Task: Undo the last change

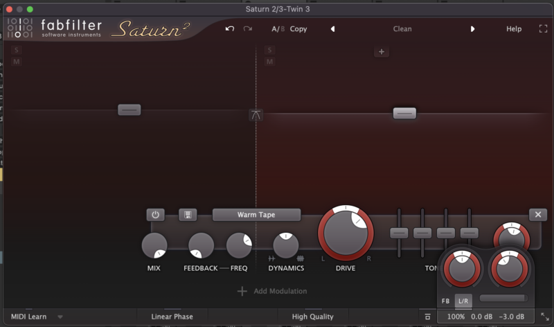Action: (x=230, y=28)
